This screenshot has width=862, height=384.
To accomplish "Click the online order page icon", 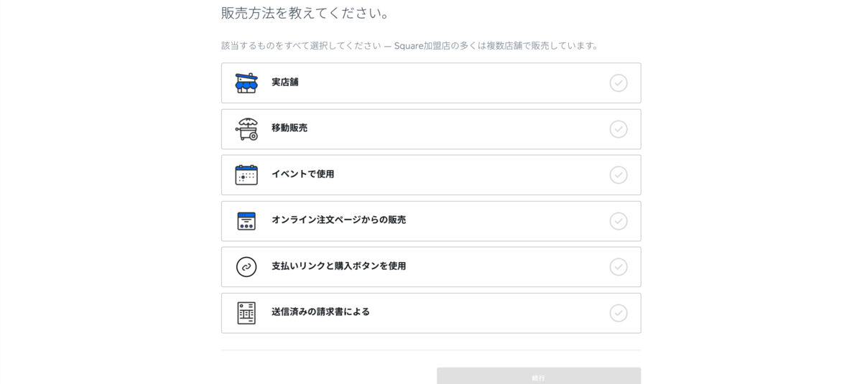I will [x=246, y=221].
